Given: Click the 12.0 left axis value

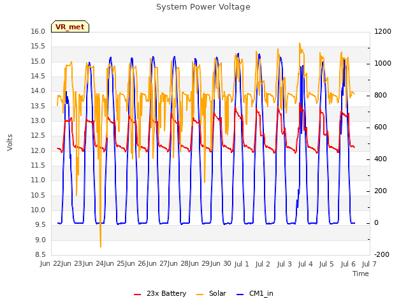Looking at the screenshot, I should pyautogui.click(x=38, y=150).
